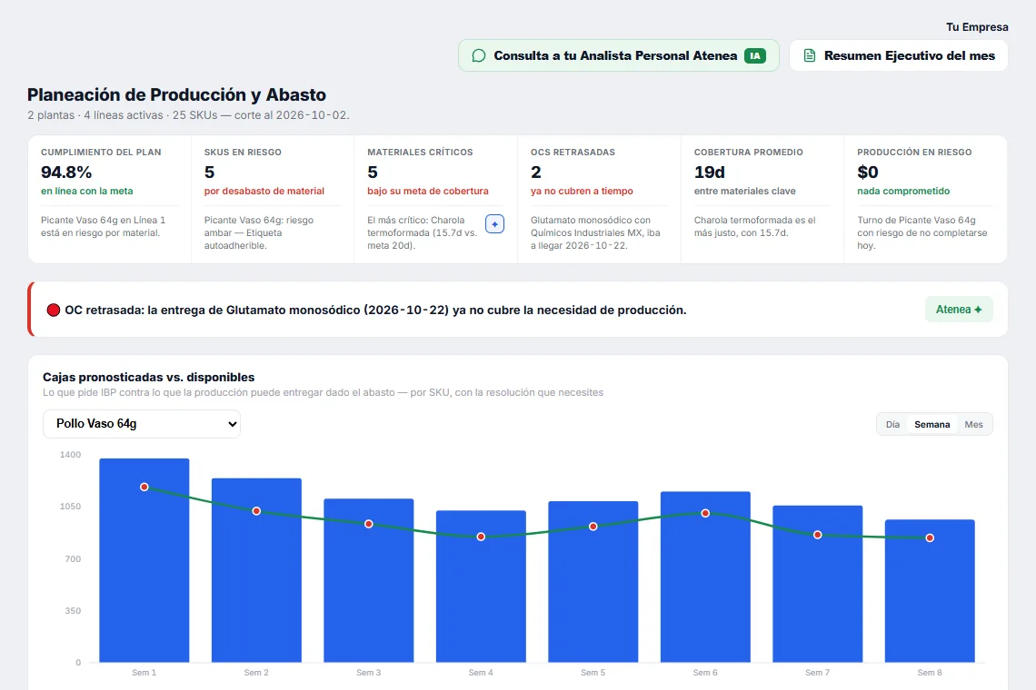1036x690 pixels.
Task: Click the Sem 3 bar in chart
Action: tap(369, 580)
